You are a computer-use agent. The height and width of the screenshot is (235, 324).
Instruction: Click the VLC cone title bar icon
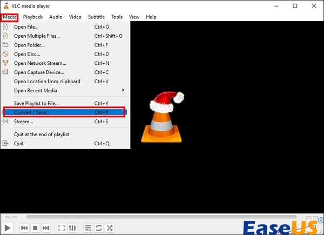6,6
